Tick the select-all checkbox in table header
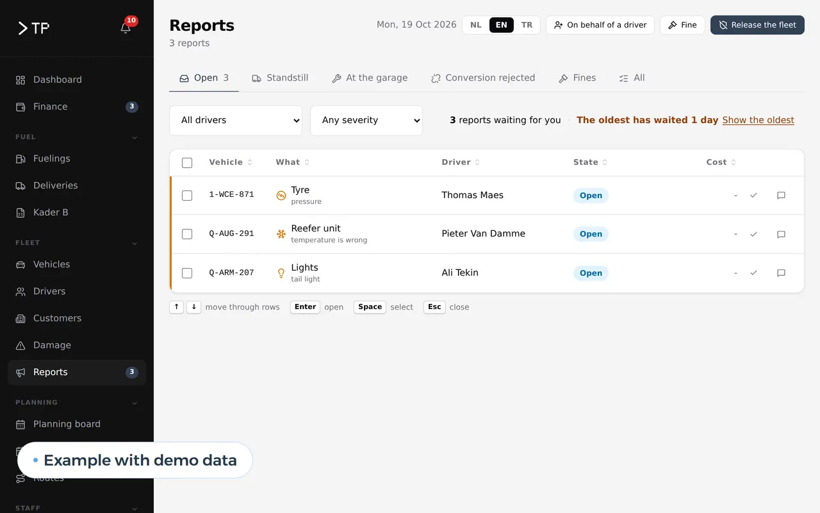 pos(187,163)
